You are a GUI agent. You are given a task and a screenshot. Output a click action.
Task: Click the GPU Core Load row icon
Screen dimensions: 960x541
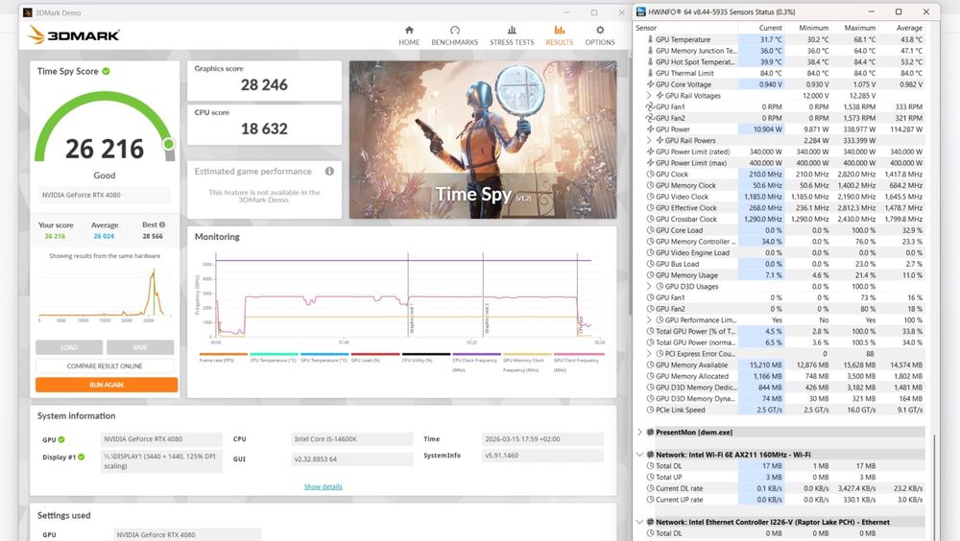tap(650, 230)
